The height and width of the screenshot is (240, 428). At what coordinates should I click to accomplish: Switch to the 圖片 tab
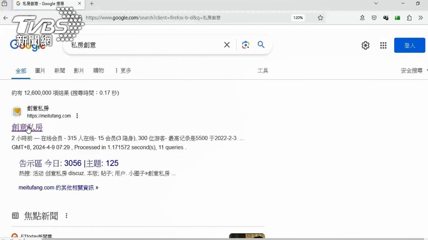pyautogui.click(x=40, y=71)
